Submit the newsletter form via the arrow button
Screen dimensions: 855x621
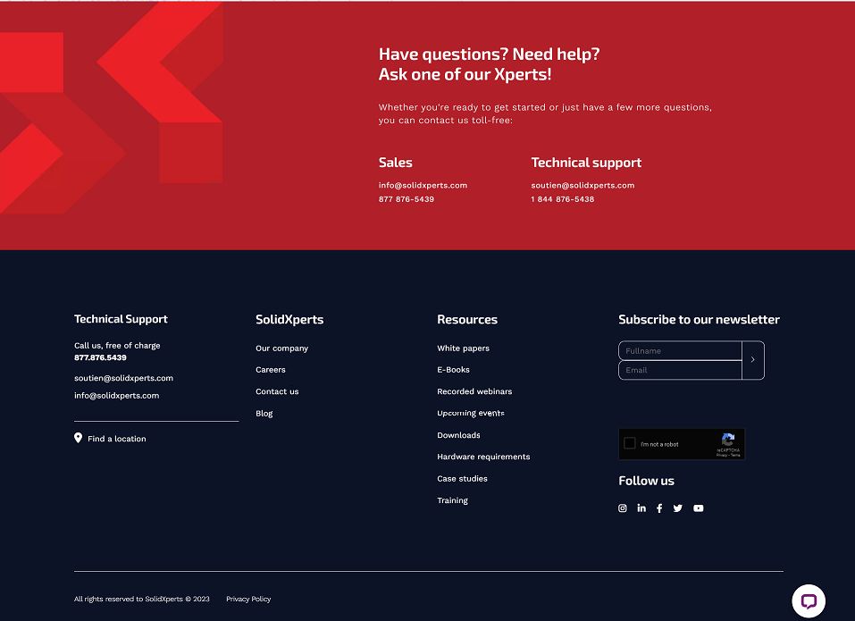[753, 360]
